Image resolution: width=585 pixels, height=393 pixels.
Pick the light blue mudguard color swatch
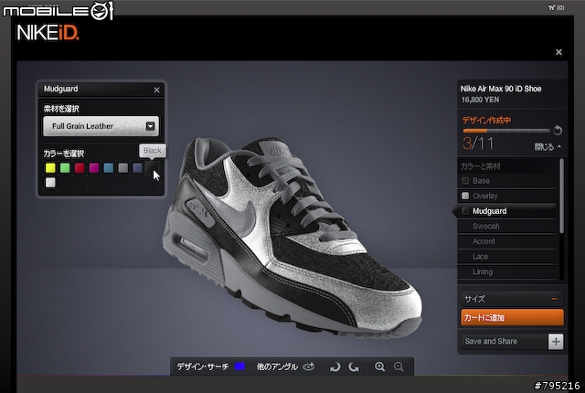[109, 168]
